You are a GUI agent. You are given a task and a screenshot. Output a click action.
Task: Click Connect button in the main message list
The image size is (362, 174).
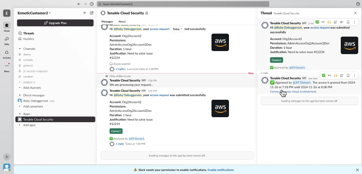click(116, 131)
